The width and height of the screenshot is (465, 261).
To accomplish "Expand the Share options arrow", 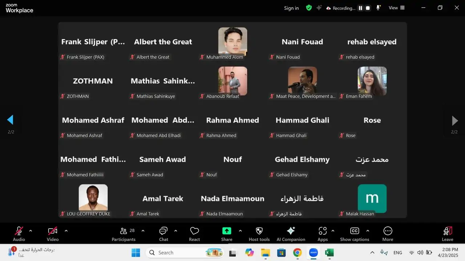I will pos(240,231).
